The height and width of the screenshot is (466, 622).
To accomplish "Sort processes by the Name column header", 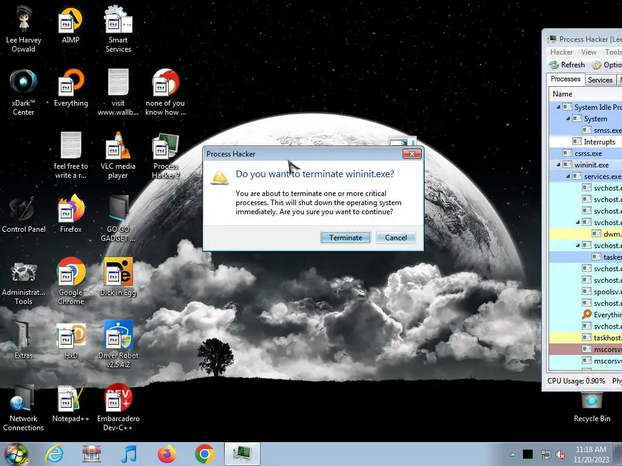I will pyautogui.click(x=586, y=94).
